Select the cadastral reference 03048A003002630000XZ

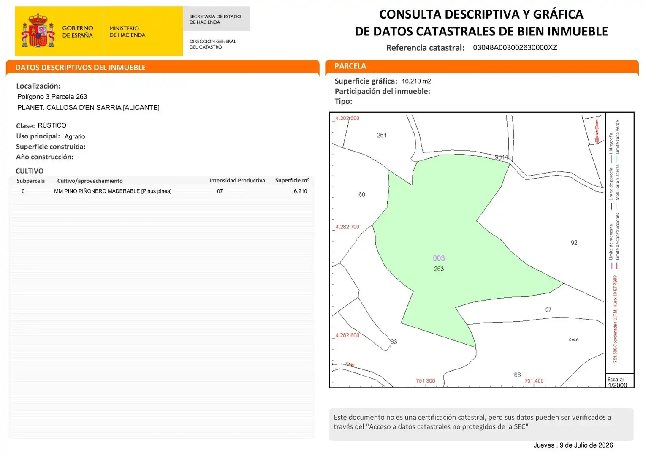point(515,48)
